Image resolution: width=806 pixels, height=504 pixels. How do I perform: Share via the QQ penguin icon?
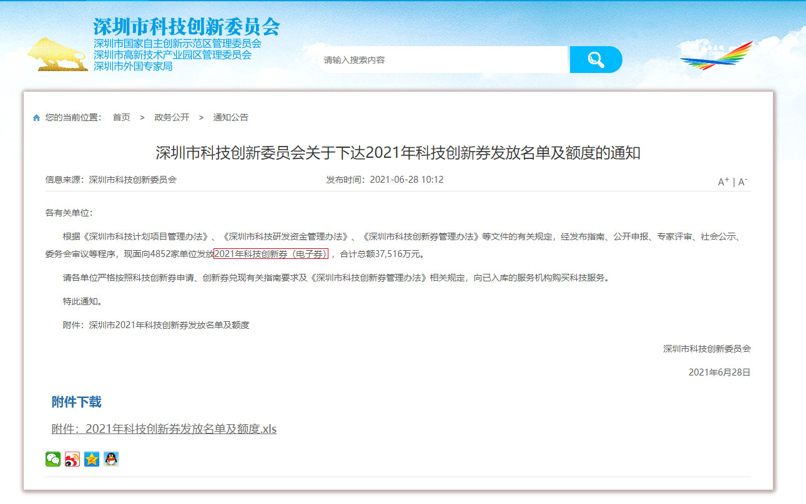(111, 459)
